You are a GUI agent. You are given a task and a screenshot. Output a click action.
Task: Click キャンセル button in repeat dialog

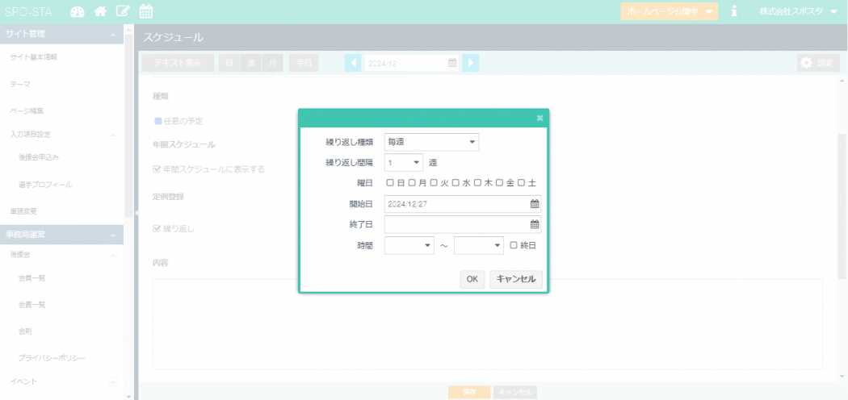pyautogui.click(x=515, y=279)
